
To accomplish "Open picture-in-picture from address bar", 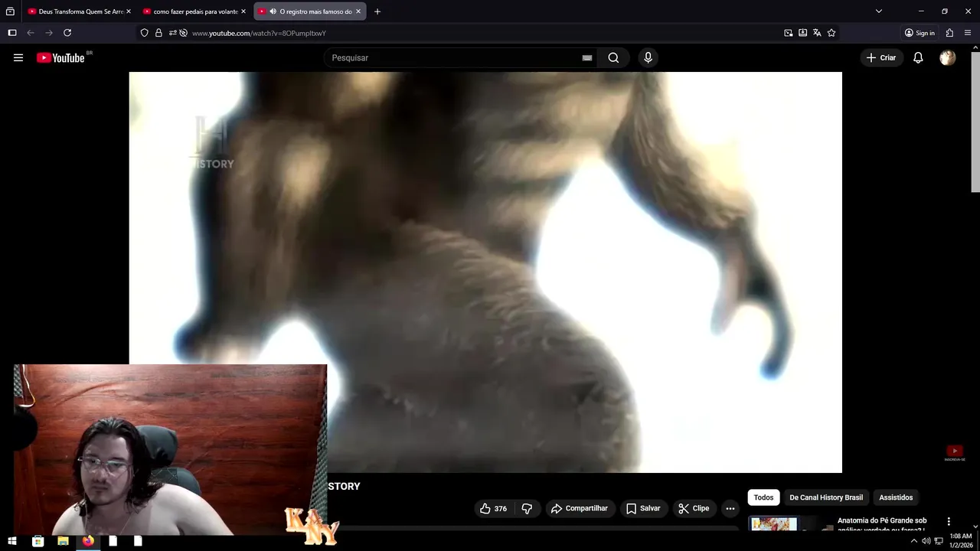I will coord(789,33).
